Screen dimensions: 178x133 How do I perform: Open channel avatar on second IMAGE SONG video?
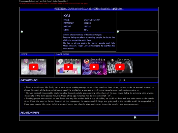click(86, 61)
